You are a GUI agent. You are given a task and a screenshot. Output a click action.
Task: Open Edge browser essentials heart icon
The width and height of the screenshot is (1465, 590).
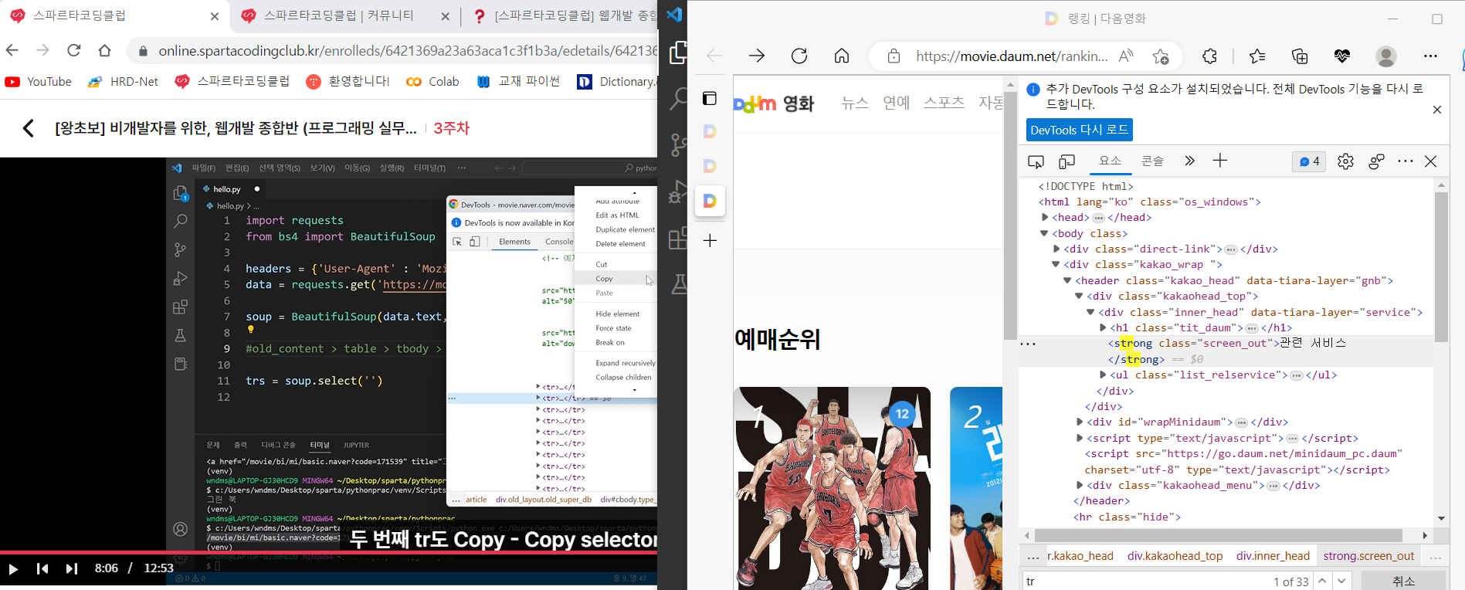click(1342, 56)
